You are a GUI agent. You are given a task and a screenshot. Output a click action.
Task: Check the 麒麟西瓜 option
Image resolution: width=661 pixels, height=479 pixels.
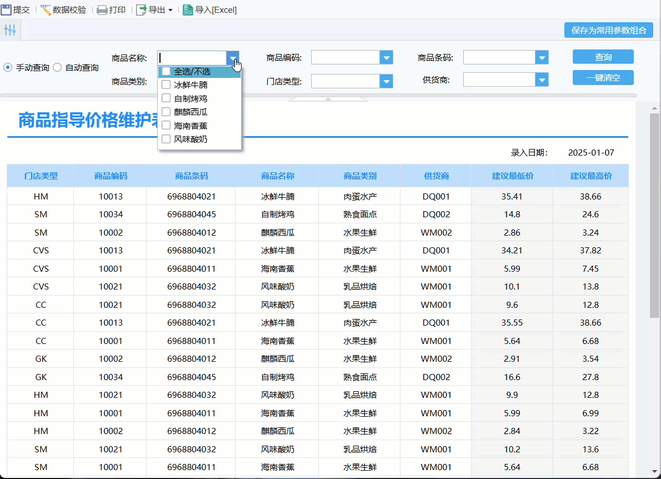click(166, 112)
